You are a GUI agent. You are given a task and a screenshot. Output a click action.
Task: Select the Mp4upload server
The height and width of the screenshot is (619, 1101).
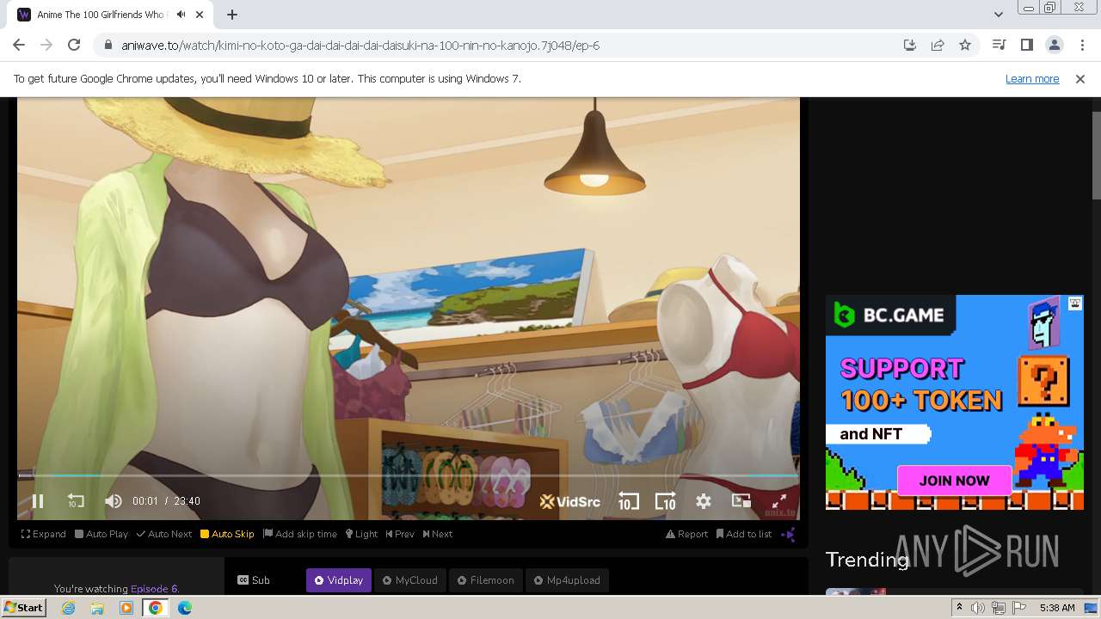[x=566, y=580]
